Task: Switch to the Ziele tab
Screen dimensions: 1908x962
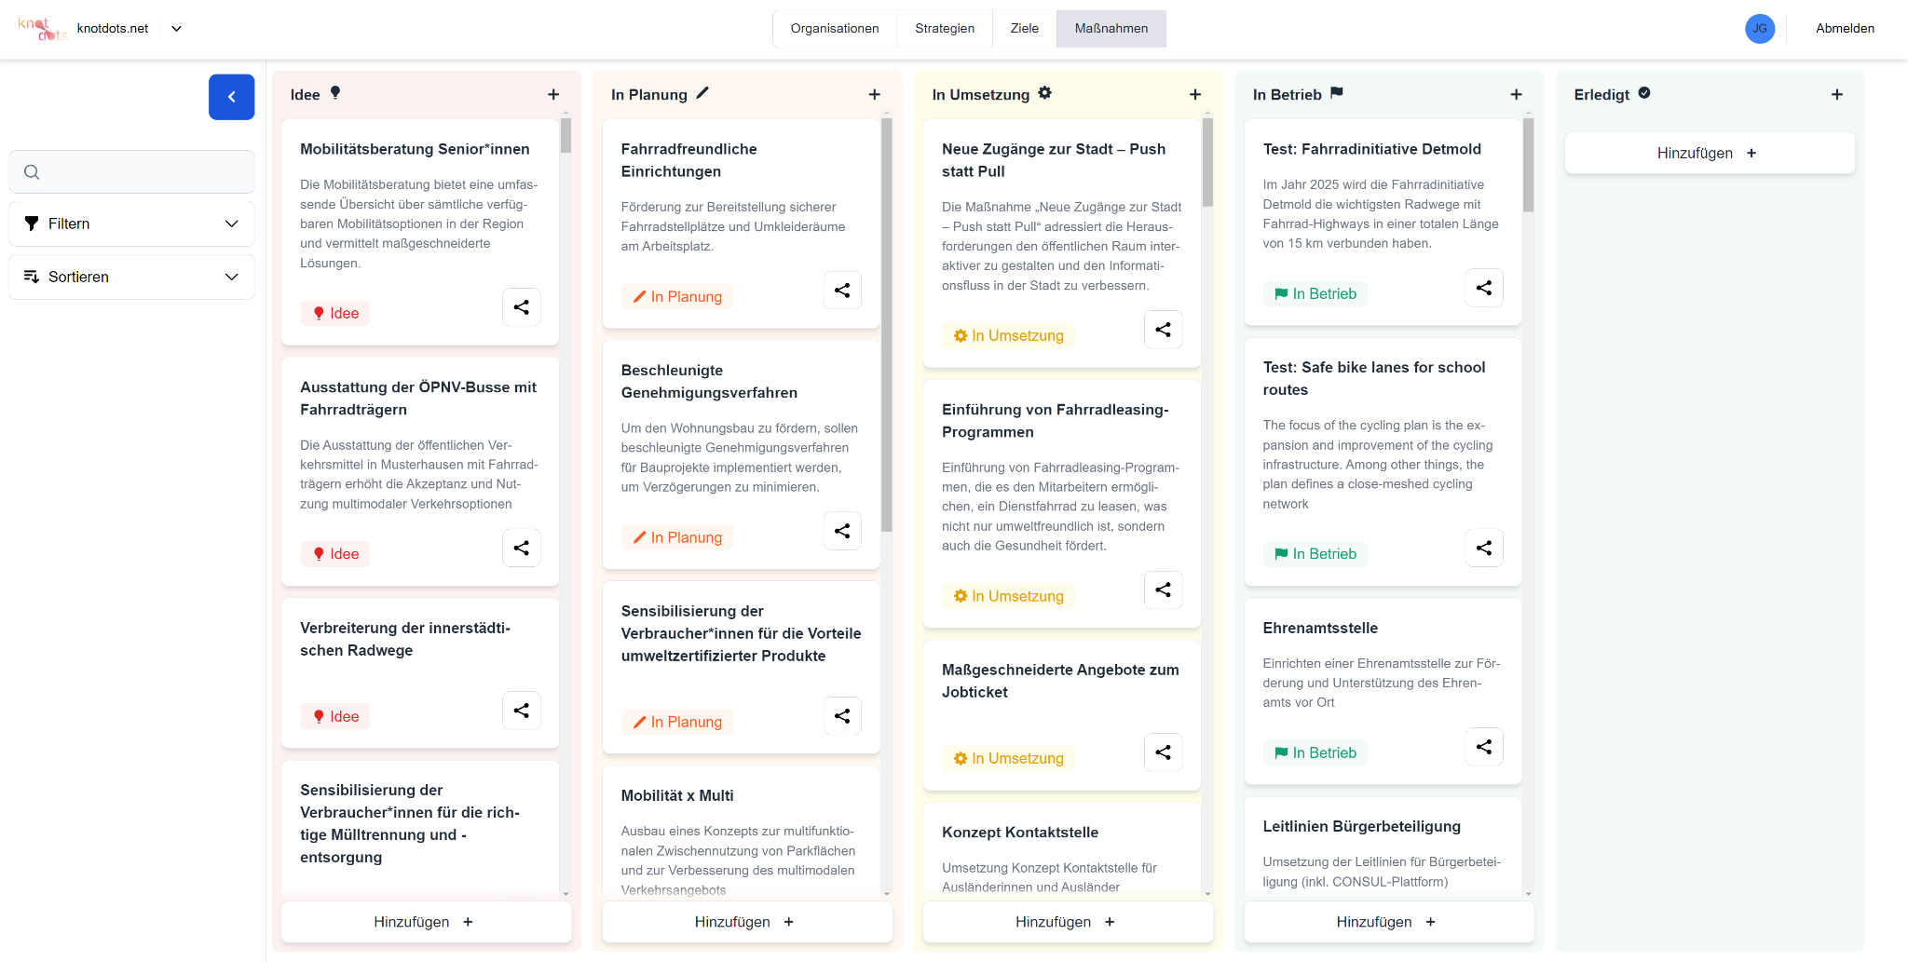Action: pyautogui.click(x=1024, y=29)
